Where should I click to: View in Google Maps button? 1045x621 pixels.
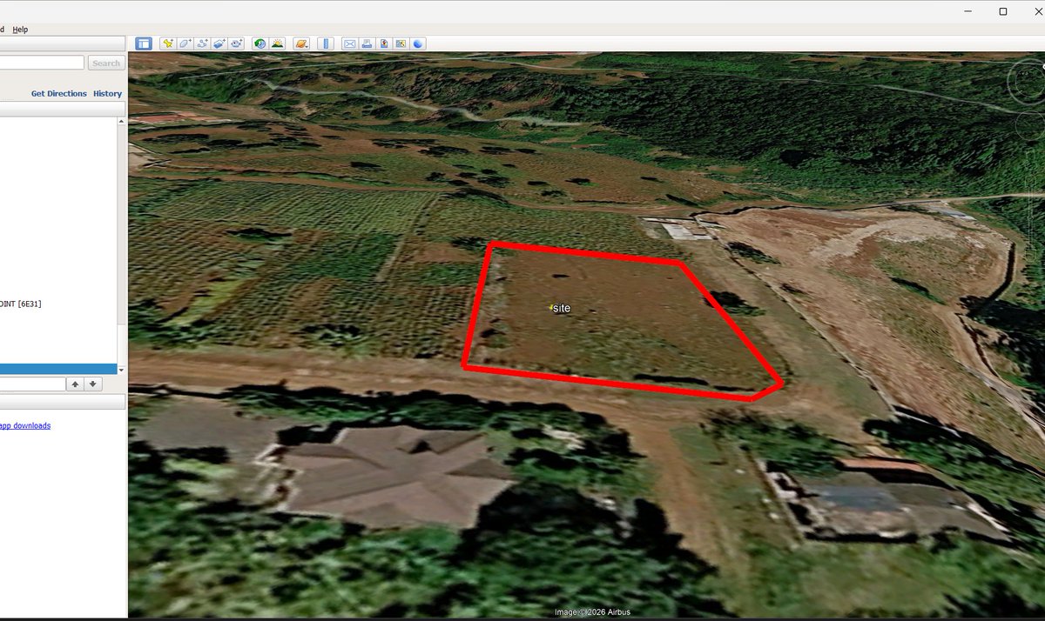coord(401,43)
